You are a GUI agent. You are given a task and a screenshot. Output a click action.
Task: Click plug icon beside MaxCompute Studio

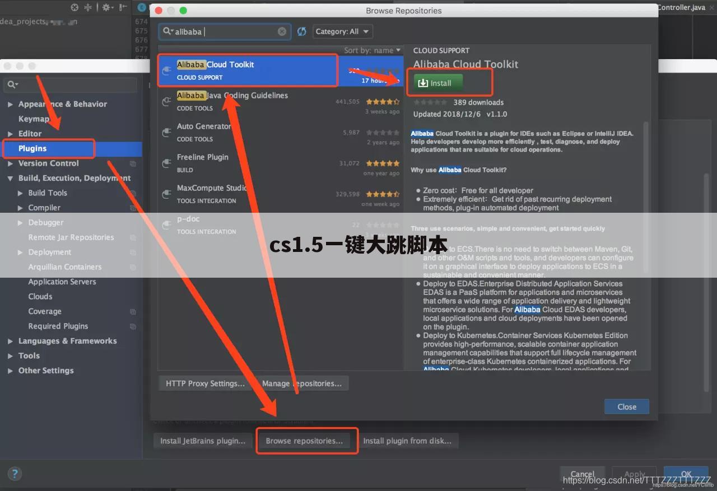(166, 194)
